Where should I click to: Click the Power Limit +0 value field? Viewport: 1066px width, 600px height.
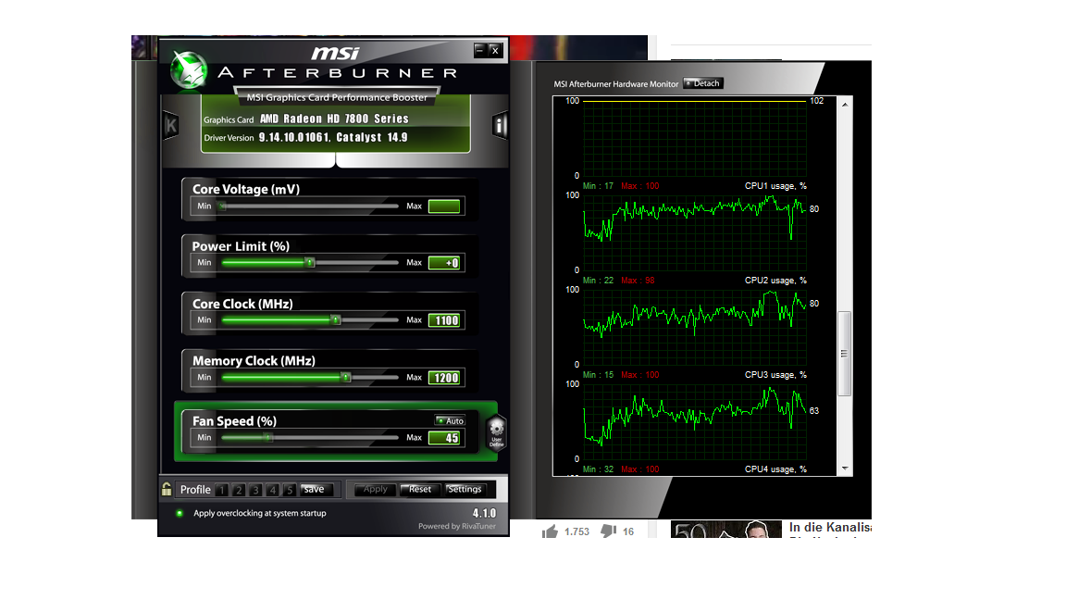click(444, 263)
